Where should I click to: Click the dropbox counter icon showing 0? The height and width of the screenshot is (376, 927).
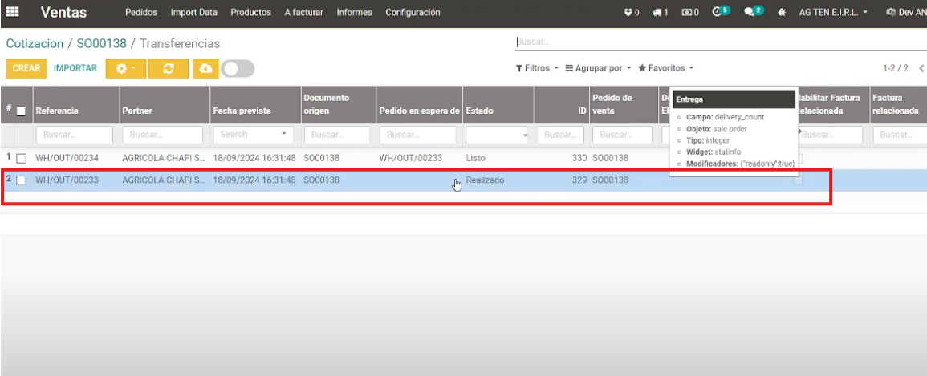632,12
